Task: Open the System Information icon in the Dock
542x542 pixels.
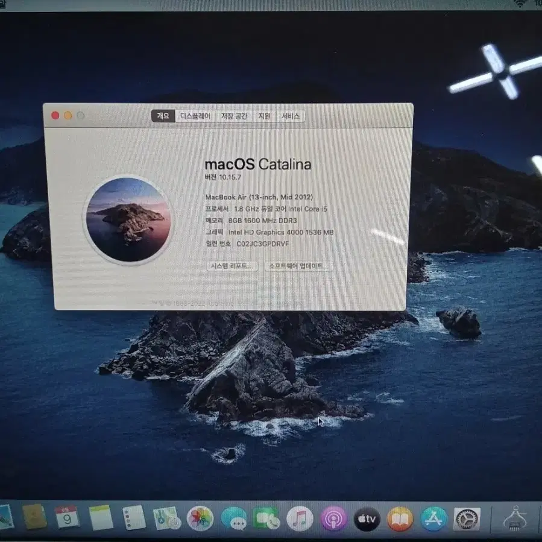Action: [515, 518]
